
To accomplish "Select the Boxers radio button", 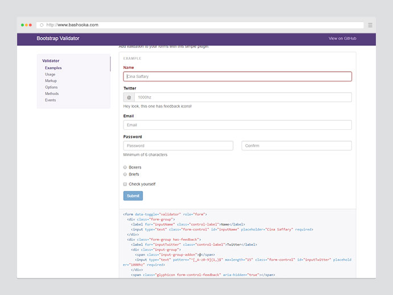I will click(x=125, y=167).
